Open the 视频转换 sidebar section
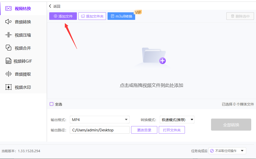The image size is (256, 159). pyautogui.click(x=23, y=9)
